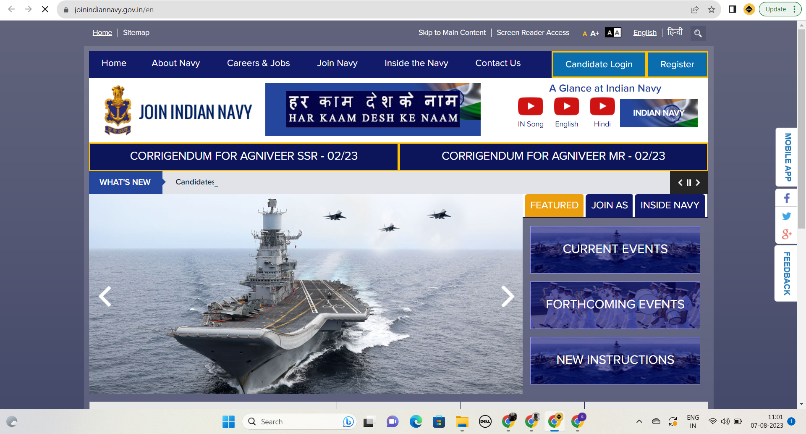Image resolution: width=806 pixels, height=434 pixels.
Task: Open Chrome menu three dots
Action: click(x=794, y=9)
